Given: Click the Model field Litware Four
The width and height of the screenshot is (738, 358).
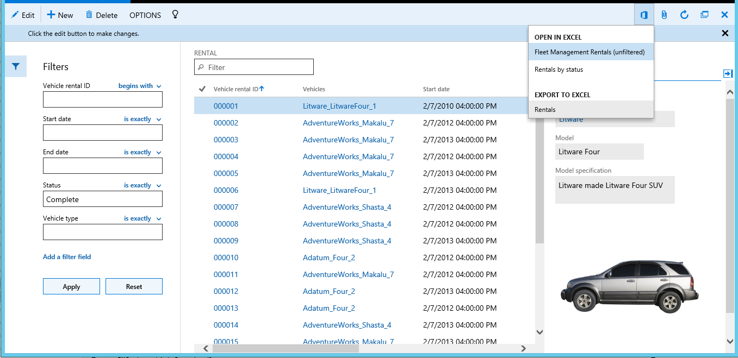Looking at the screenshot, I should [599, 152].
